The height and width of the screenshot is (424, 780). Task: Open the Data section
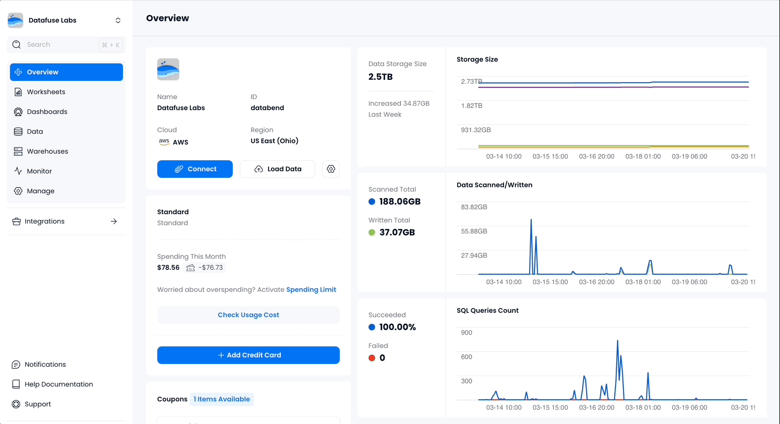click(x=66, y=132)
